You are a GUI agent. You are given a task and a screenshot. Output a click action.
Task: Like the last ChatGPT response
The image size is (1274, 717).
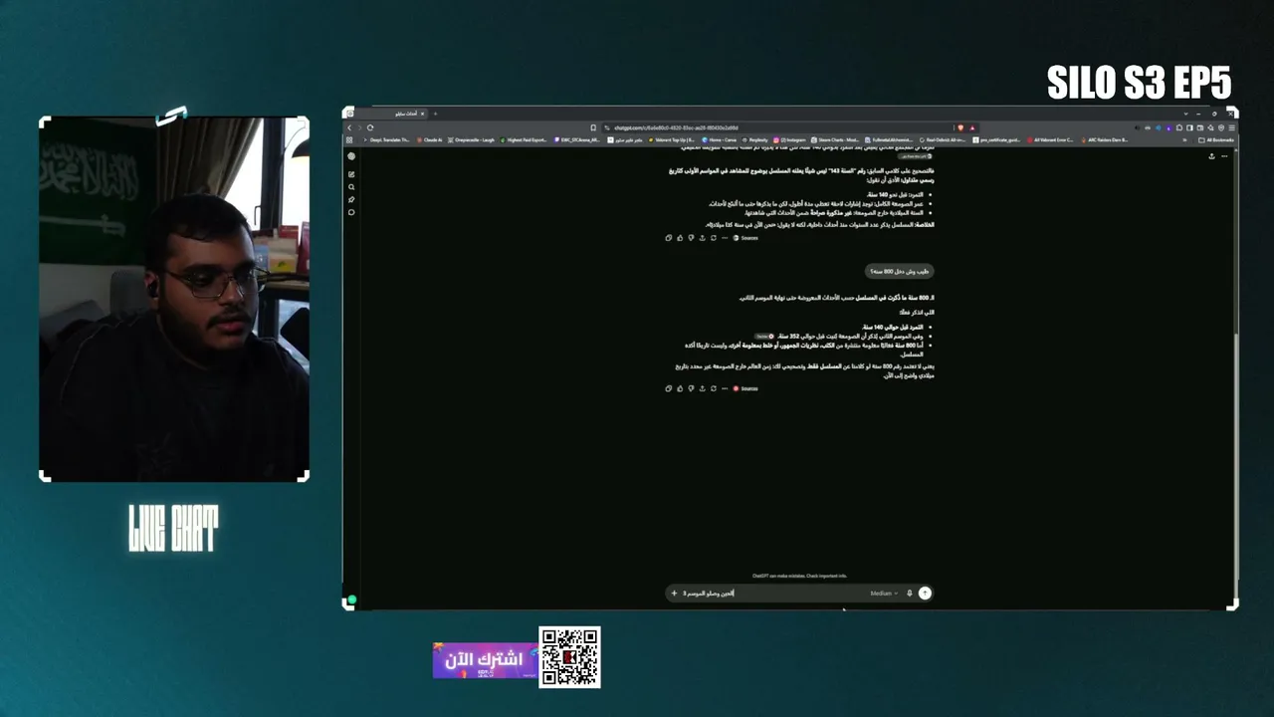pos(680,388)
